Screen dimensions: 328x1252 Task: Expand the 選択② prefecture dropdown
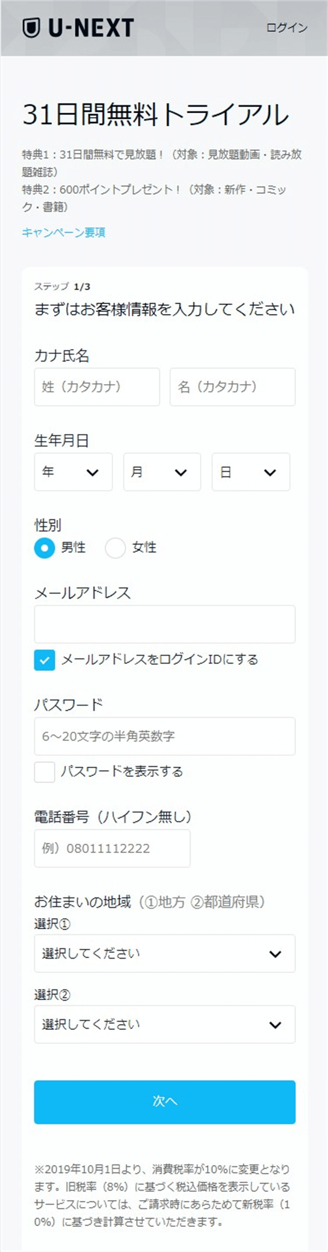point(163,1024)
